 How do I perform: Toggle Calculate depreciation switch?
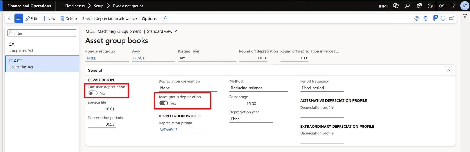click(93, 93)
